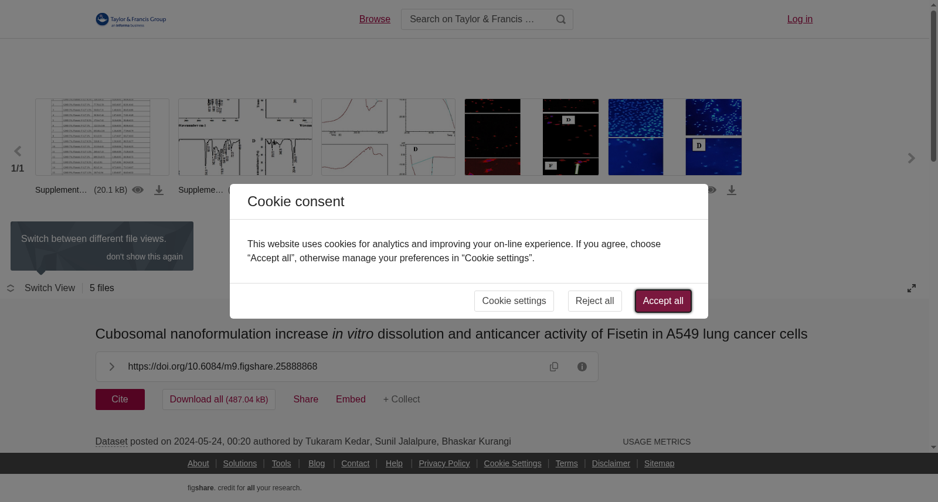Viewport: 938px width, 502px height.
Task: Open footer Terms link
Action: [x=566, y=463]
